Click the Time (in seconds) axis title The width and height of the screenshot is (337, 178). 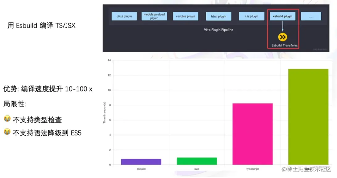click(x=104, y=113)
